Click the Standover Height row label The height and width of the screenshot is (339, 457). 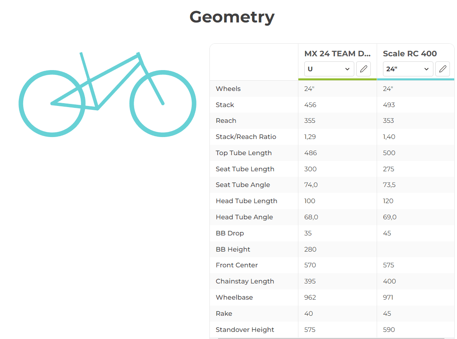tap(245, 330)
